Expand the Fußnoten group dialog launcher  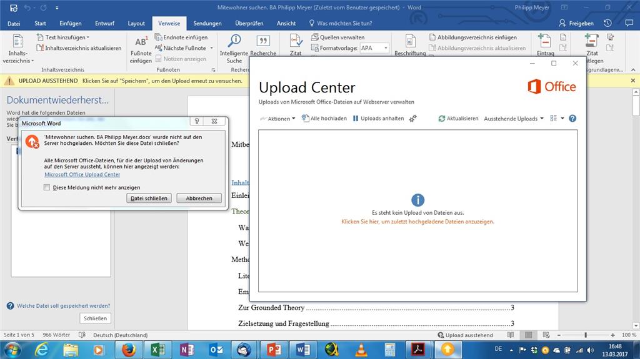(213, 70)
